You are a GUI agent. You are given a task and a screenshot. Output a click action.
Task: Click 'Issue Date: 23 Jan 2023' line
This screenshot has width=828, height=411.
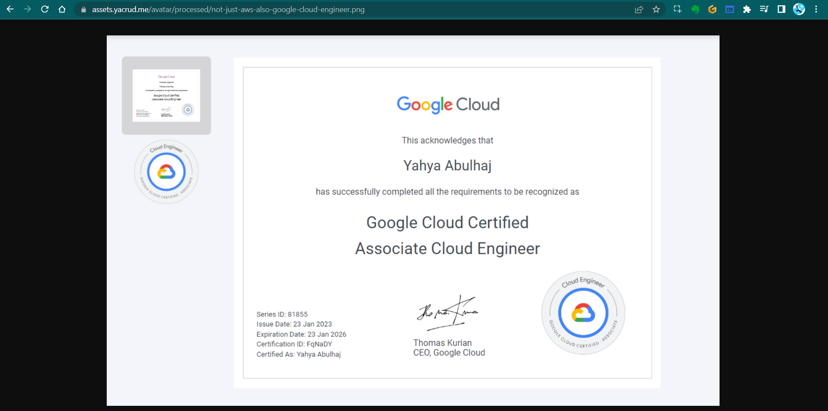(x=294, y=324)
